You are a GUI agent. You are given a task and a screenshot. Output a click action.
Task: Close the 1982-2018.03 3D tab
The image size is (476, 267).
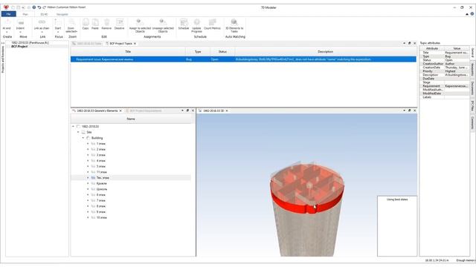coord(227,111)
